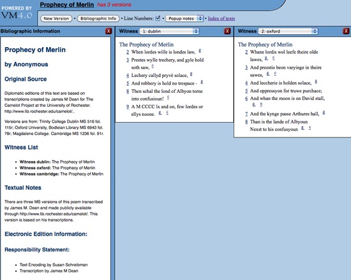The image size is (351, 280).
Task: Select line 'And leccherie is holden solace,'
Action: pyautogui.click(x=281, y=83)
